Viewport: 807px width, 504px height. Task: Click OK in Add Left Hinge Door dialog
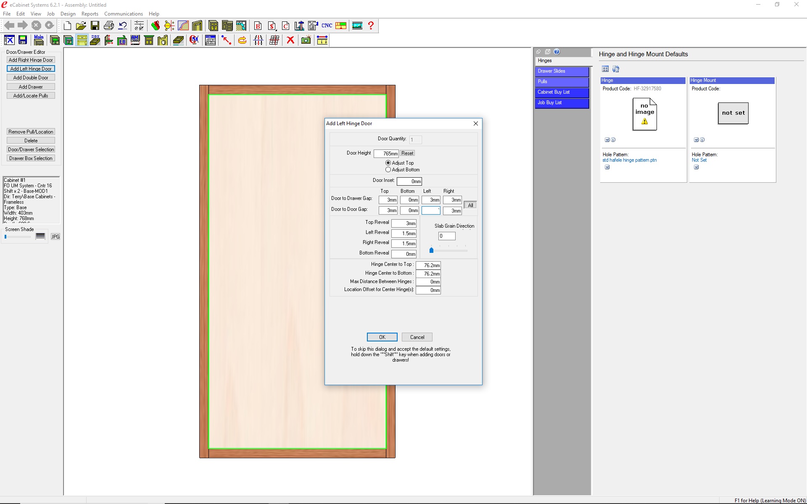(382, 337)
